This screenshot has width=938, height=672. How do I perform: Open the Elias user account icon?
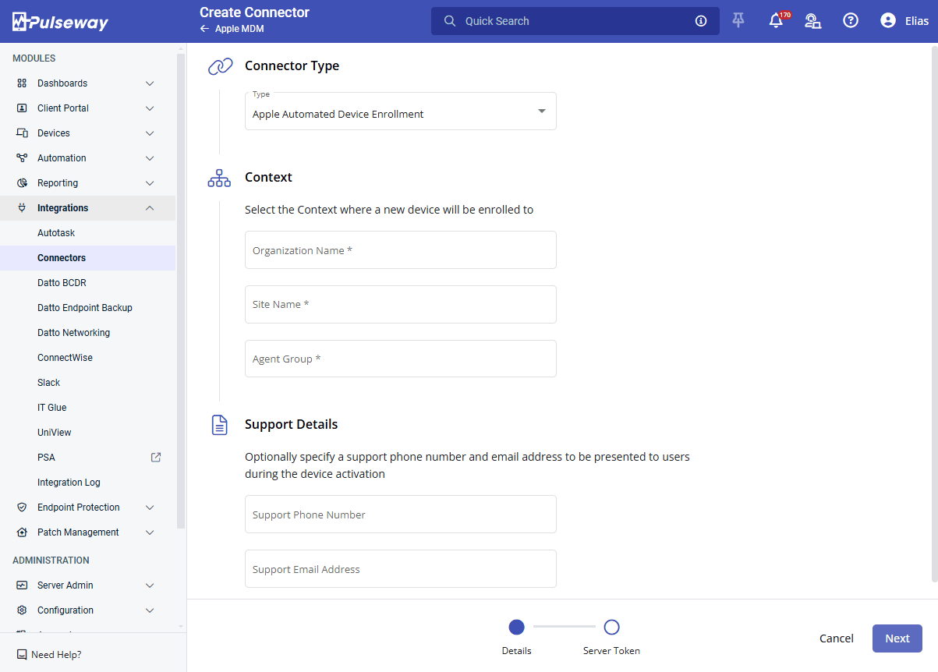click(888, 21)
